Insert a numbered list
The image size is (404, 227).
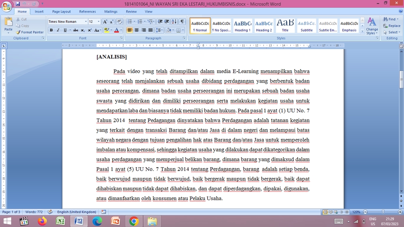[x=140, y=21]
